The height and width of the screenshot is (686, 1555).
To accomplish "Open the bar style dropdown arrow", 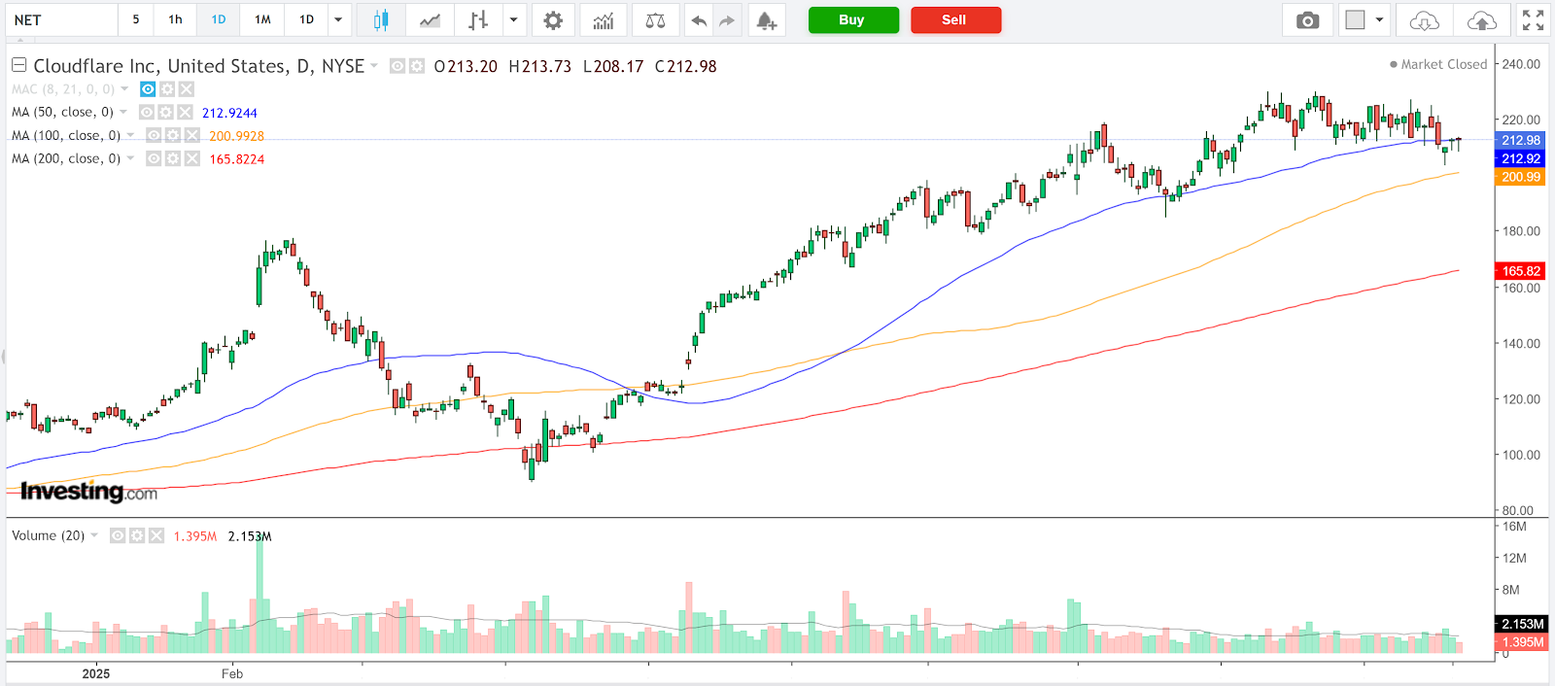I will click(x=513, y=20).
